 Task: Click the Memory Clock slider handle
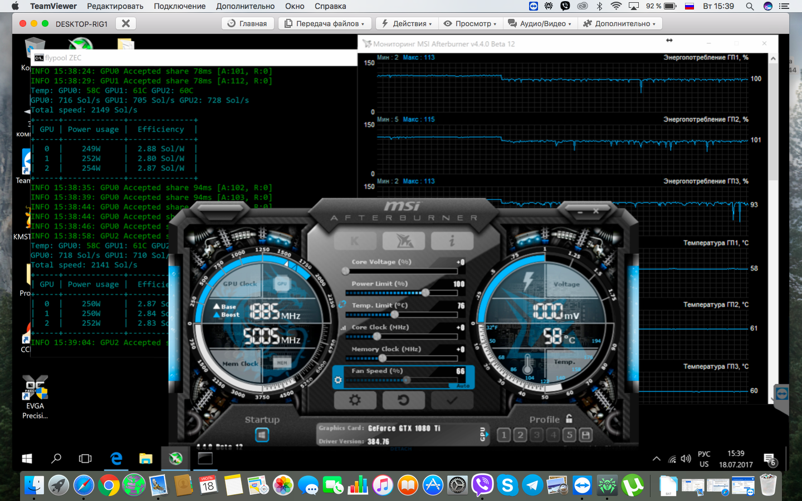point(383,358)
